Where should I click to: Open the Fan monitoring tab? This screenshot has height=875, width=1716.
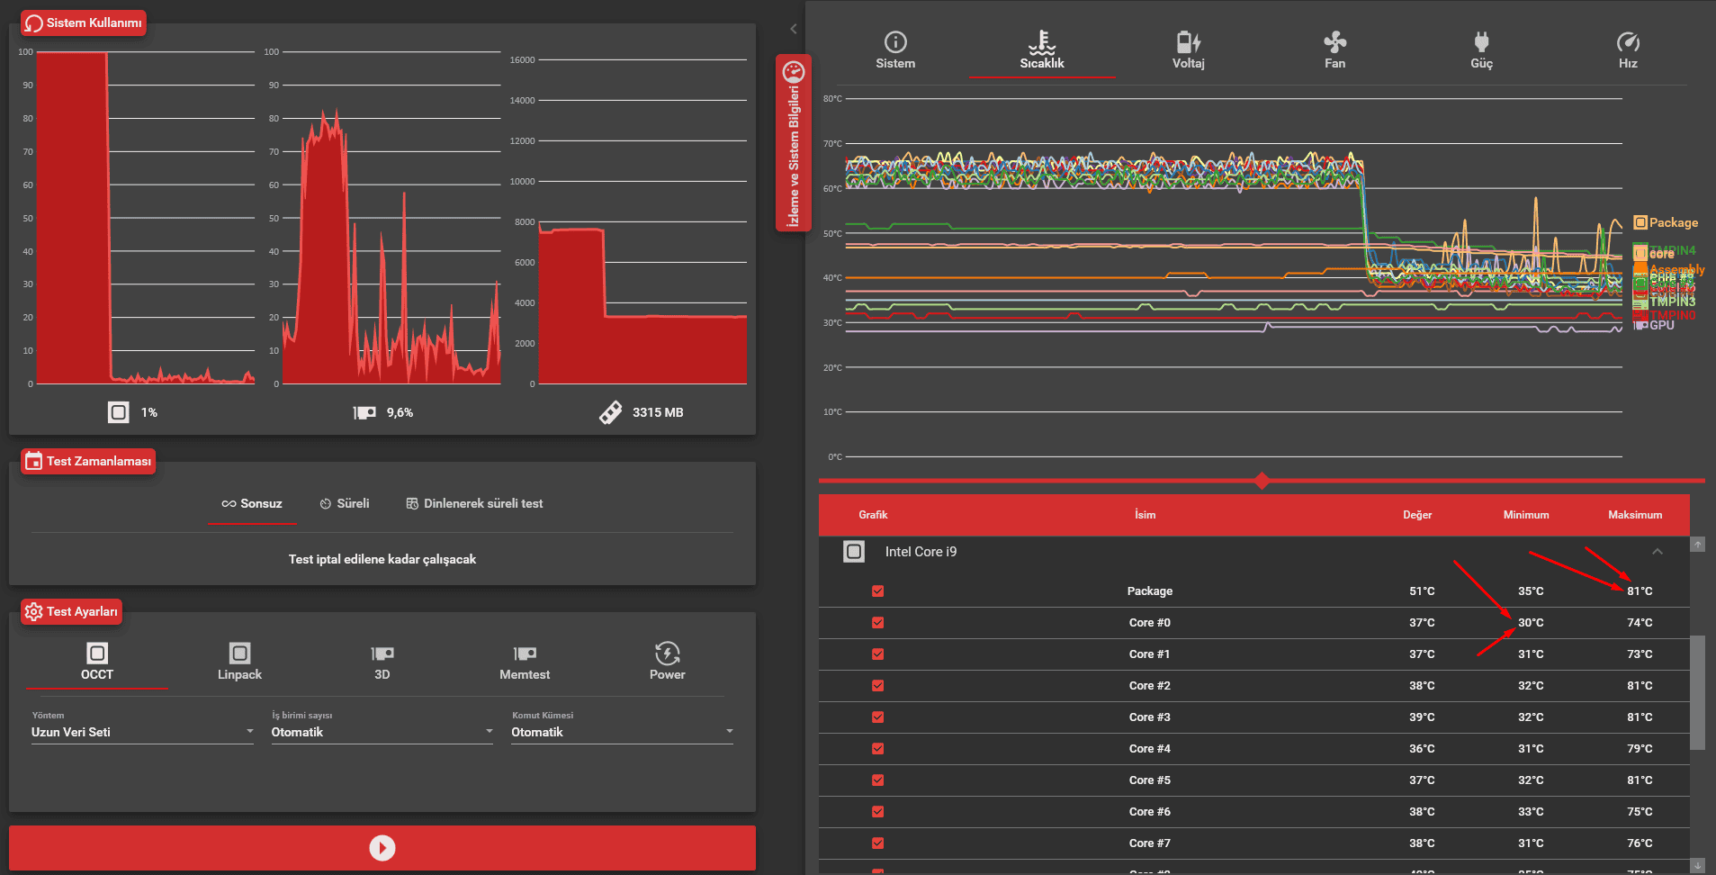point(1334,50)
